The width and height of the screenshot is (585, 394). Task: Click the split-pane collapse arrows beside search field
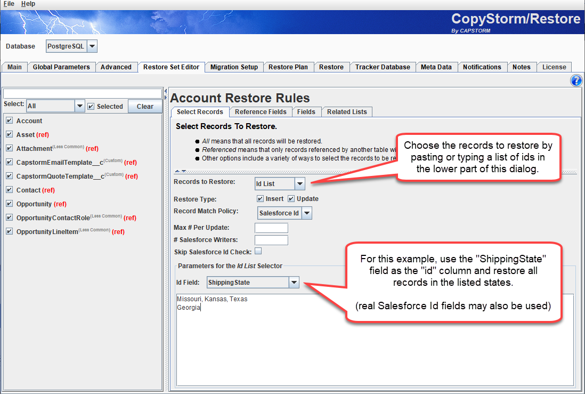click(x=165, y=94)
